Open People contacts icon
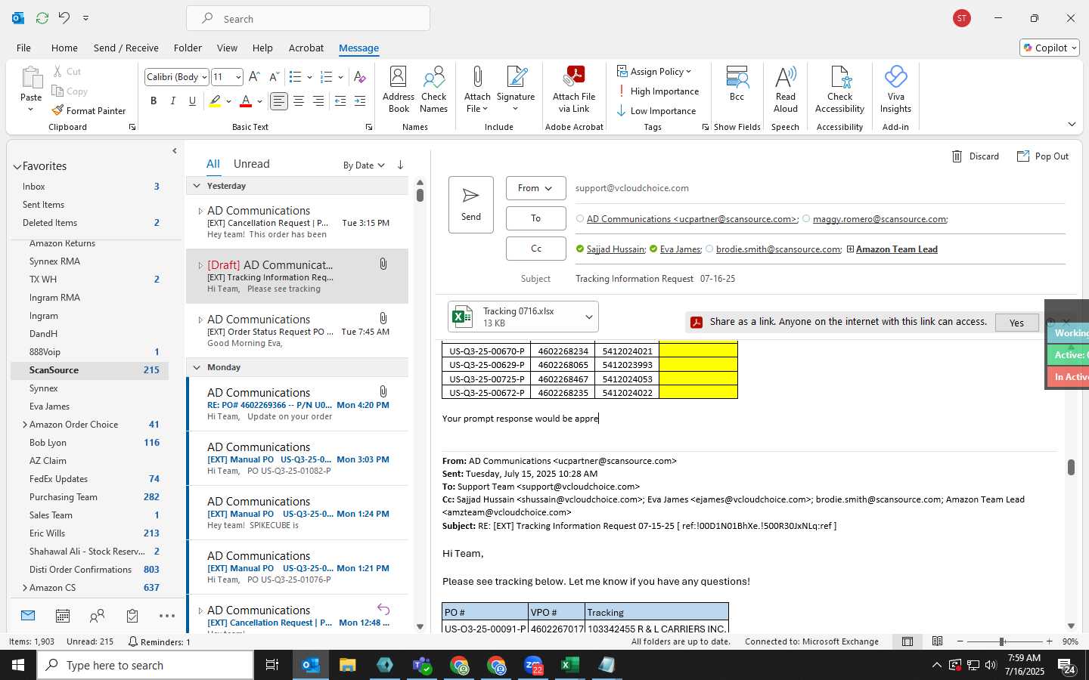 click(97, 616)
